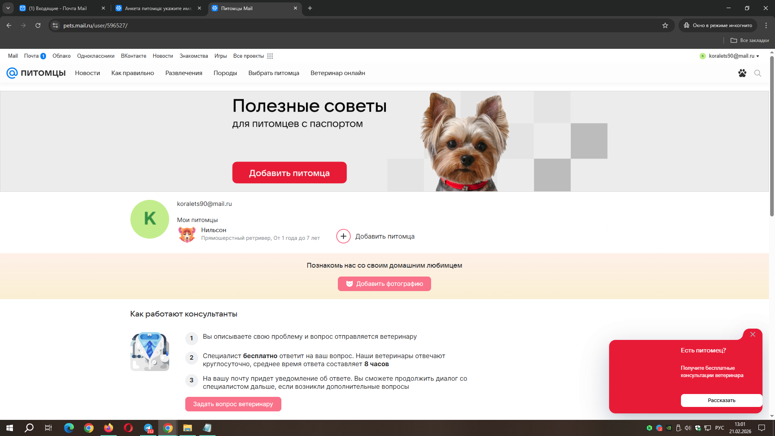775x436 pixels.
Task: Close the red Есть питомец popup
Action: pyautogui.click(x=752, y=334)
